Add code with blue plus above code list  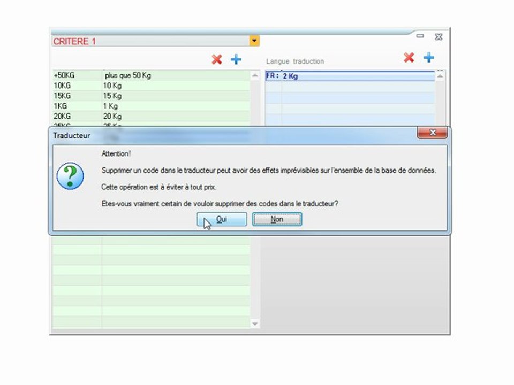(x=236, y=59)
